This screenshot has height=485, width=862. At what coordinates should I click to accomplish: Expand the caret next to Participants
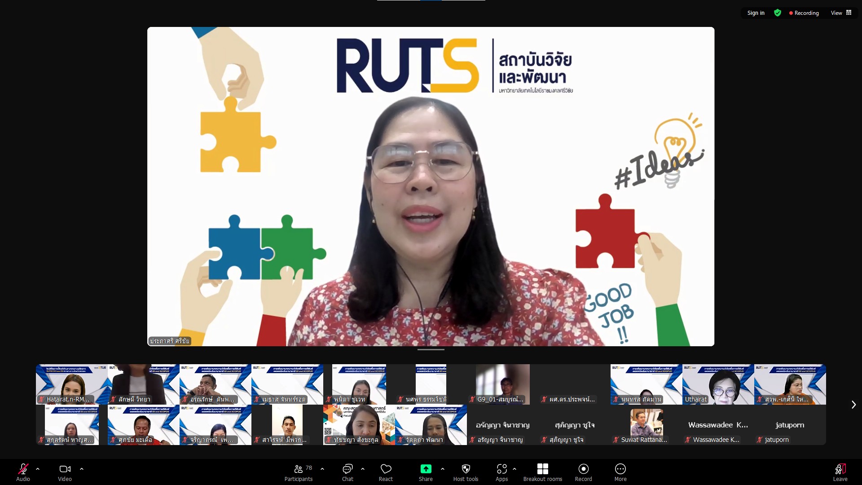[x=322, y=469]
